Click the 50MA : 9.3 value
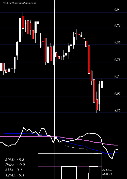The width and height of the screenshot is (127, 179). 15,160
